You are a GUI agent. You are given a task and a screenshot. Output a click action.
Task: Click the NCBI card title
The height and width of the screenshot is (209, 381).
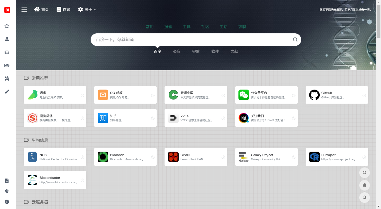tap(43, 155)
